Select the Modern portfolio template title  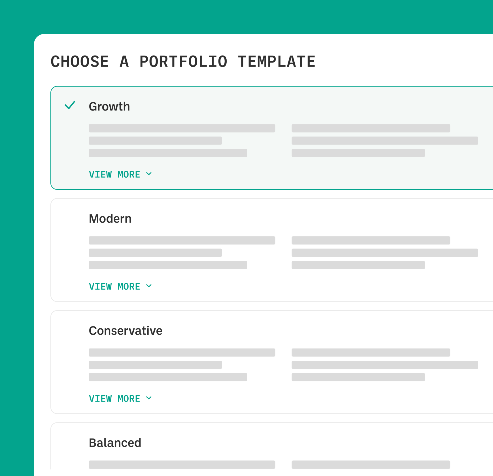pos(110,219)
